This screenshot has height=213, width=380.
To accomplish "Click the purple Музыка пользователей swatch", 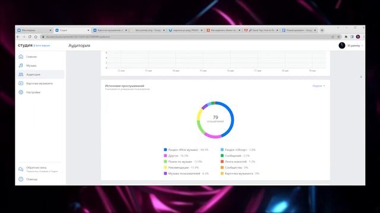I will [x=165, y=173].
